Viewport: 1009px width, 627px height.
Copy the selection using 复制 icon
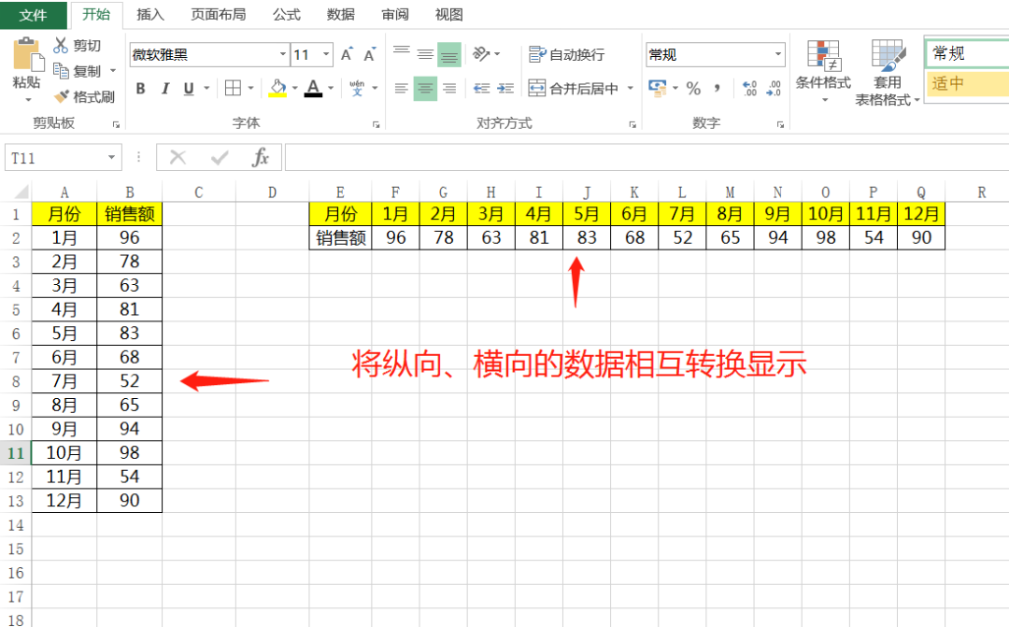pos(61,71)
